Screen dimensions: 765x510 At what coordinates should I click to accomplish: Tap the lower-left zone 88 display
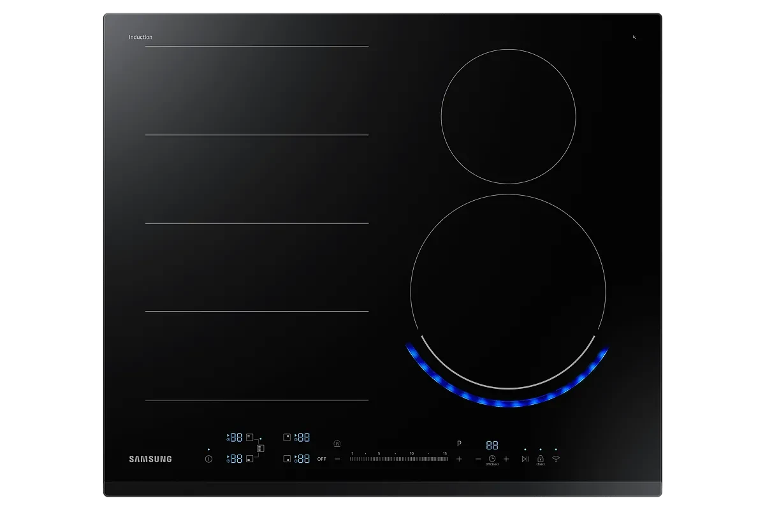(x=237, y=458)
